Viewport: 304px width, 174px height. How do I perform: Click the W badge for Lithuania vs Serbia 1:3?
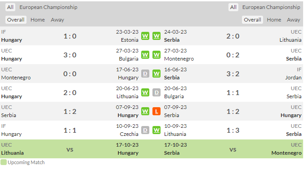pos(156,130)
